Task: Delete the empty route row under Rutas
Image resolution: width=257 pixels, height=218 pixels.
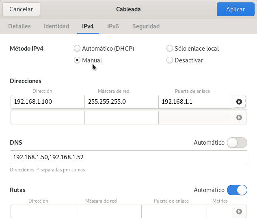Action: tap(239, 212)
